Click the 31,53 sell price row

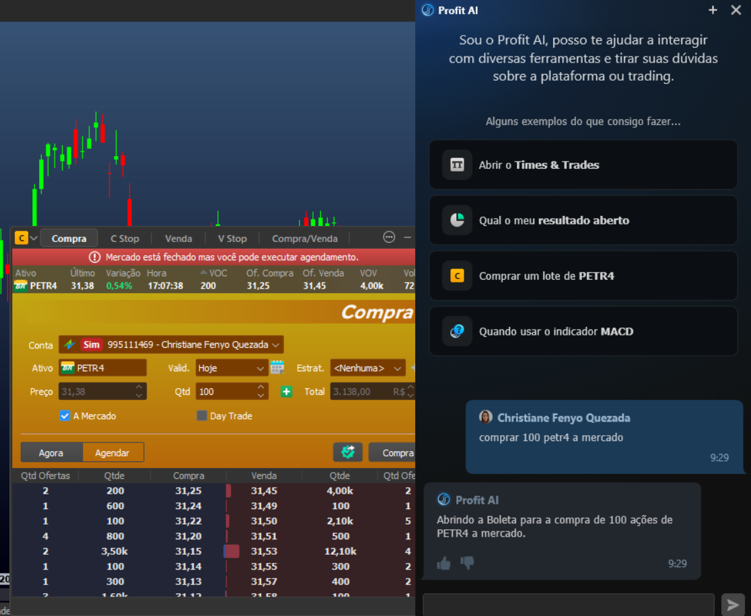point(263,551)
